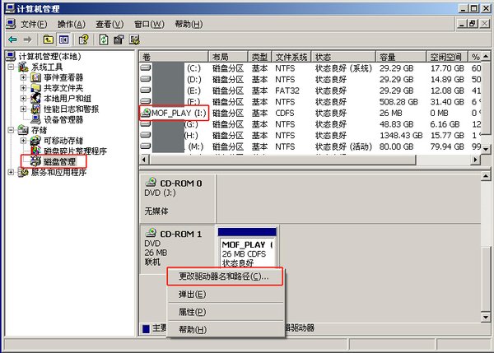
Task: Expand the 可移动存储 node
Action: pyautogui.click(x=23, y=141)
